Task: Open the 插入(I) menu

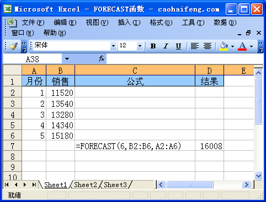Action: click(x=129, y=23)
